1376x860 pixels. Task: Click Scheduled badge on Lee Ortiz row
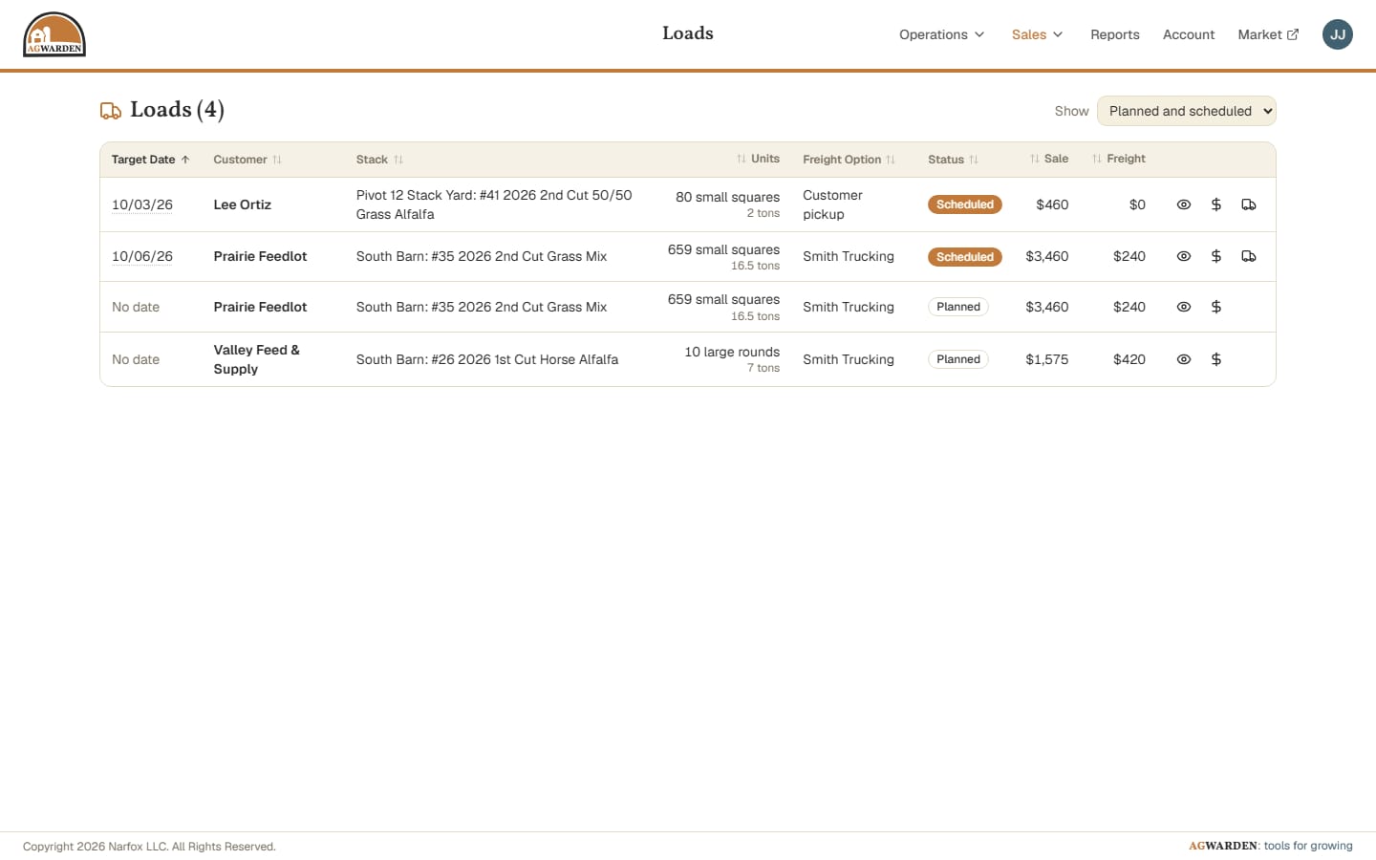(965, 204)
